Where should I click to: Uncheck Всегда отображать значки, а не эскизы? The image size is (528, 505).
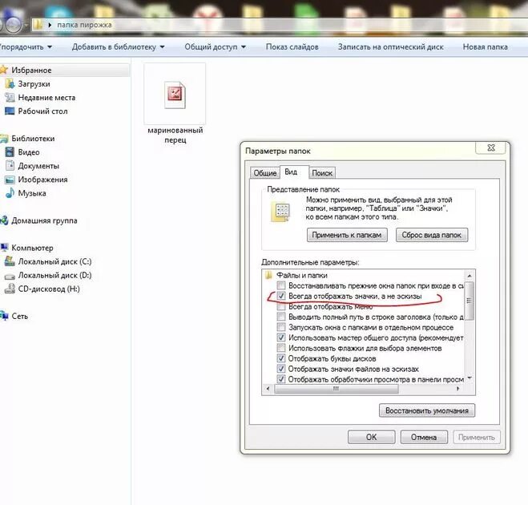[281, 296]
